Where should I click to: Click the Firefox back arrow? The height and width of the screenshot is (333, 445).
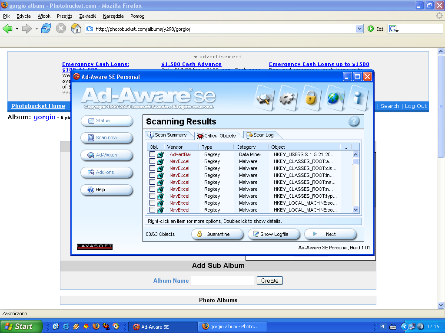8,29
